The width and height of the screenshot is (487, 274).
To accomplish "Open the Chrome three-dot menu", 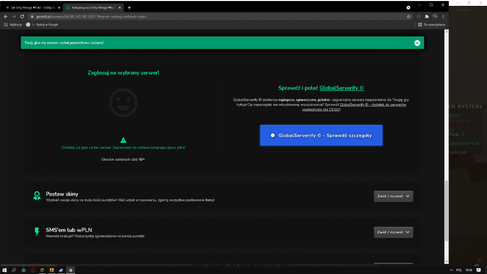I will pos(443,17).
